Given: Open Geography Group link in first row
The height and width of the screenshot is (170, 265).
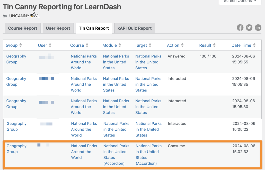Looking at the screenshot, I should 16,59.
